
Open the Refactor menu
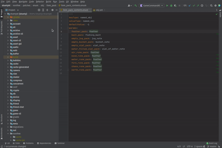click(x=40, y=2)
